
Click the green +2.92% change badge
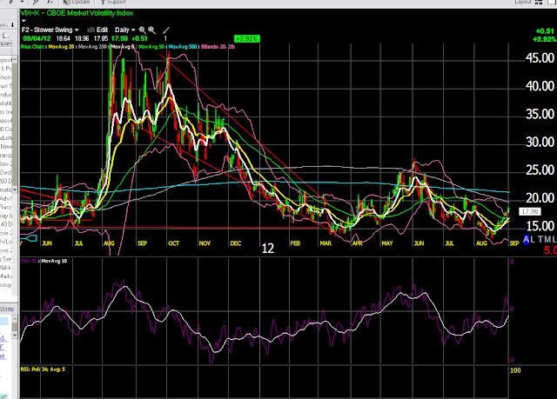[x=247, y=38]
